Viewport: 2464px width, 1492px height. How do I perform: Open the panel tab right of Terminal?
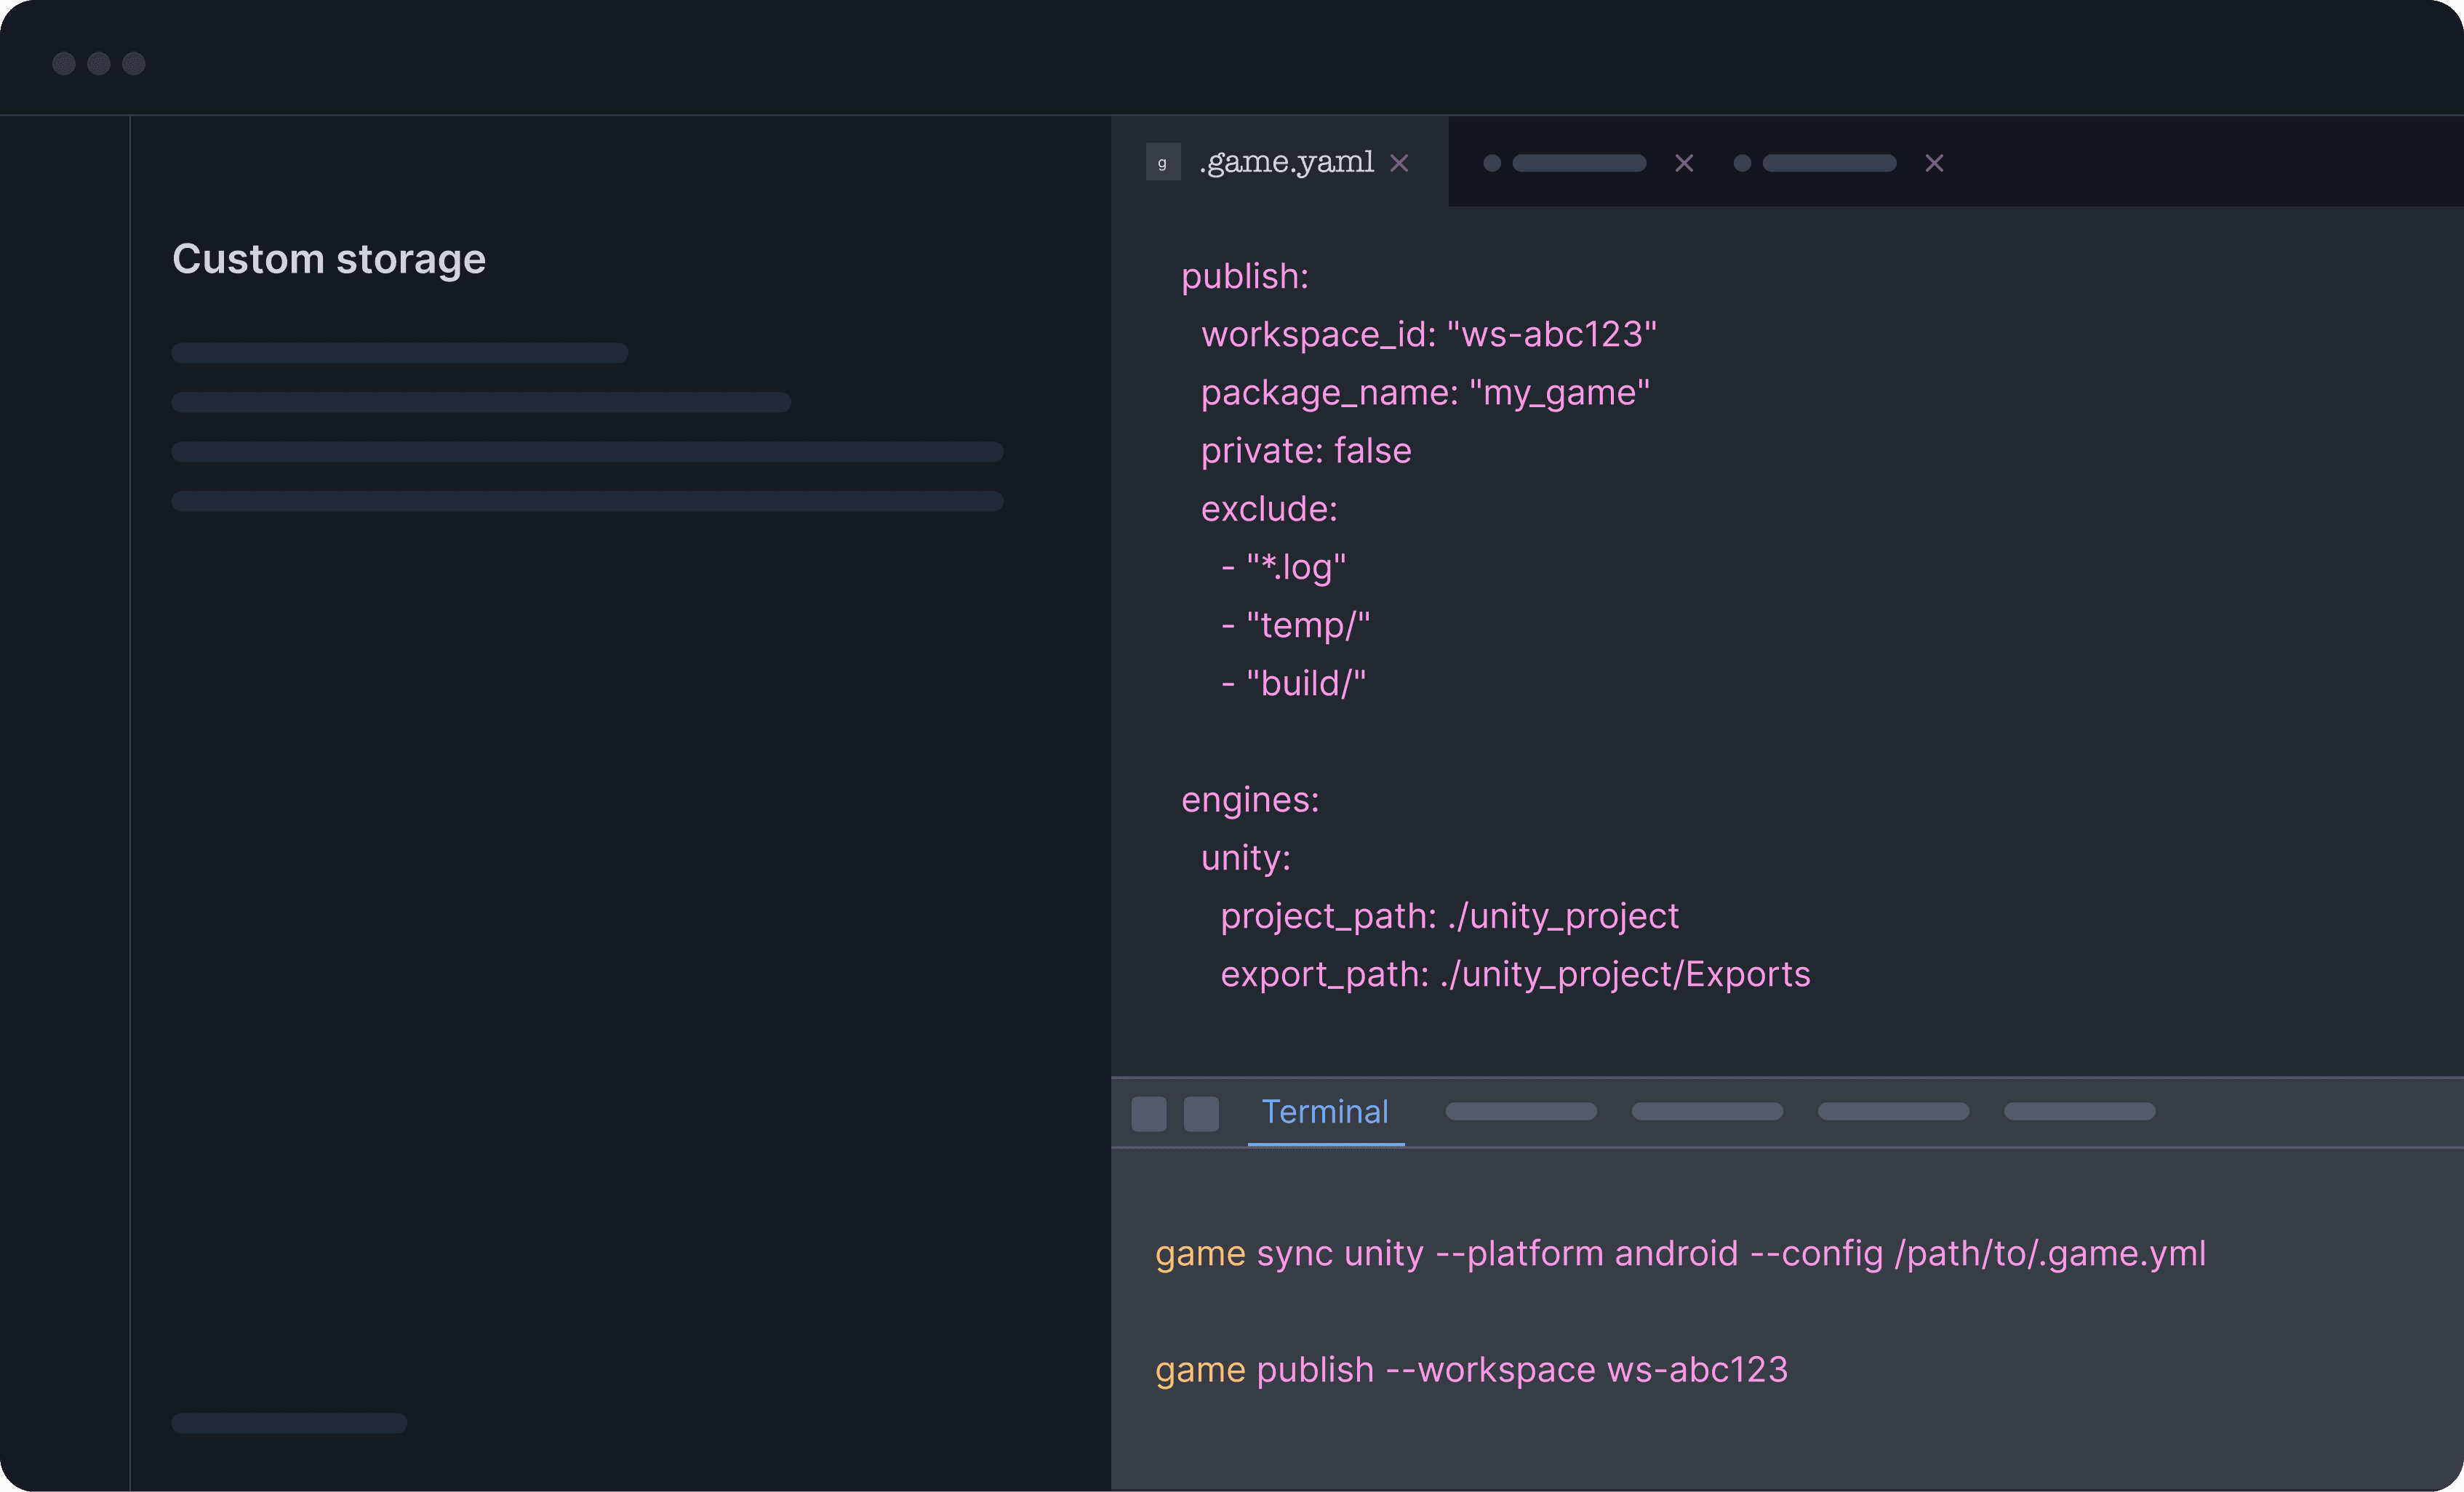tap(1521, 1112)
